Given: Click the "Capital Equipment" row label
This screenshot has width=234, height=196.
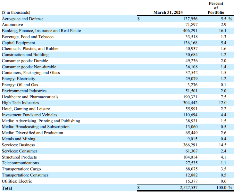Looking at the screenshot, I should click(18, 43).
